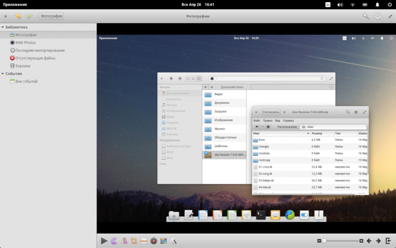Viewport: 396px width, 248px height.
Task: Rotate the photo with the rotate tool
Action: point(115,241)
